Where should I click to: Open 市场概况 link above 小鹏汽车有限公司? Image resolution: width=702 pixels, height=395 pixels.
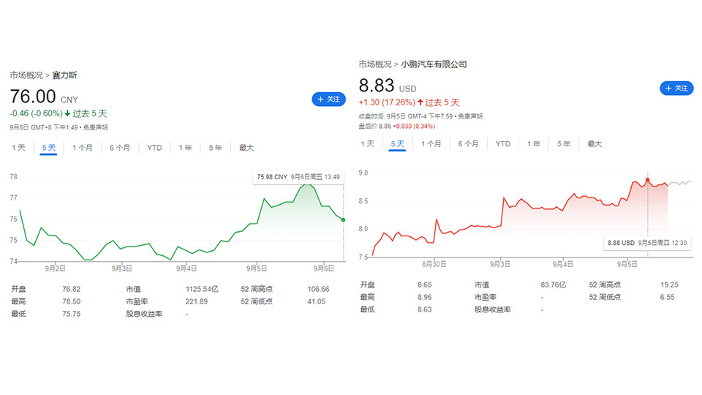[x=375, y=64]
